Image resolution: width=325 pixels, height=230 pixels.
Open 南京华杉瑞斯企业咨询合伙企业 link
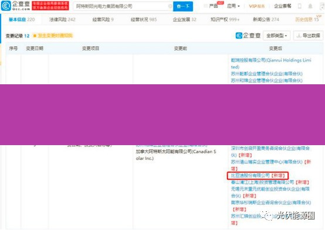[x=271, y=202]
